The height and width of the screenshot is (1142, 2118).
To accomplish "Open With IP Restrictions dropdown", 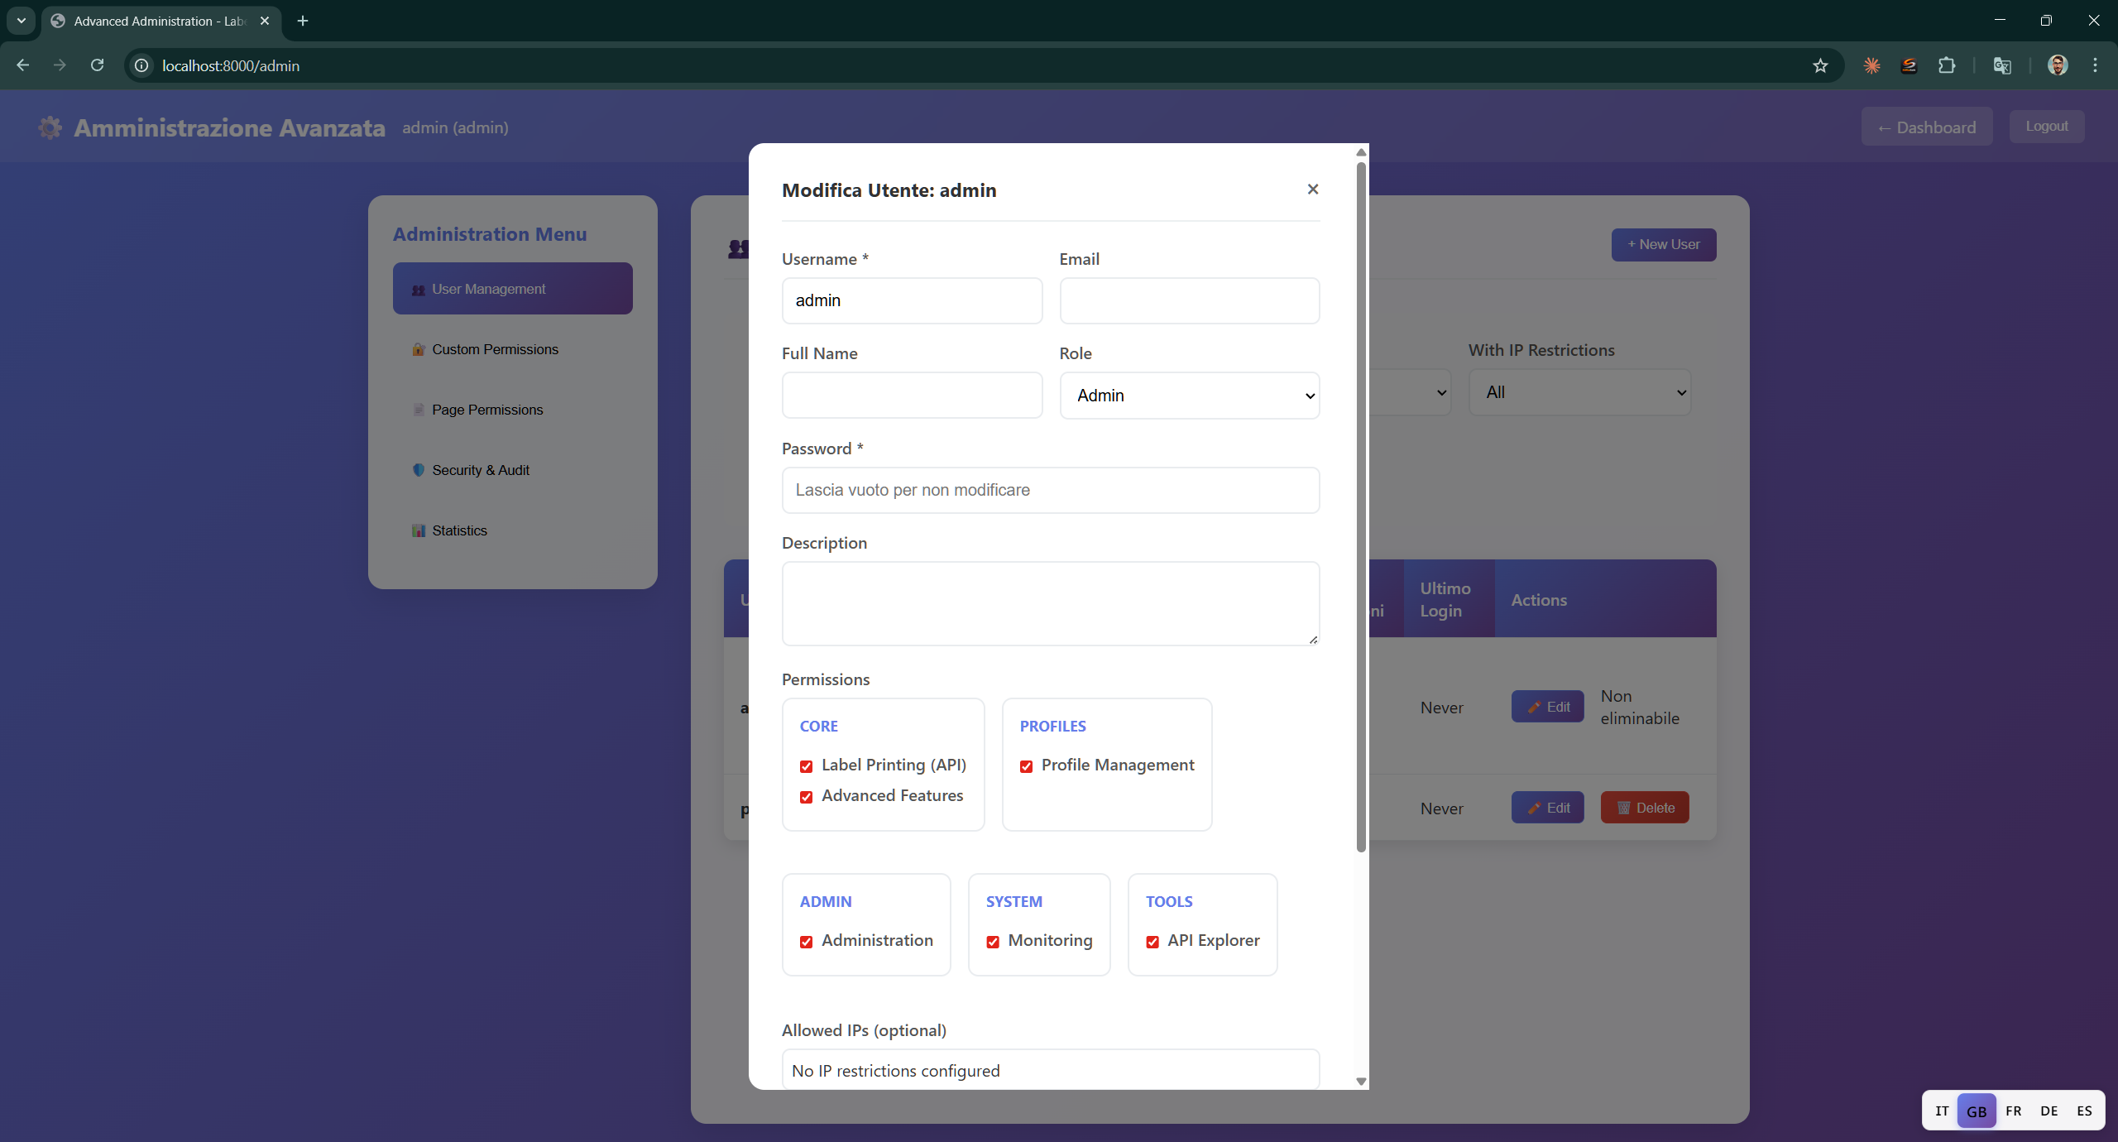I will pyautogui.click(x=1579, y=392).
